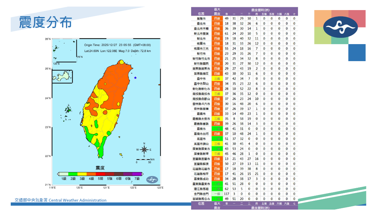Click the 一級 intensity cell for 金門縣金門
The height and width of the screenshot is (213, 379).
217,194
